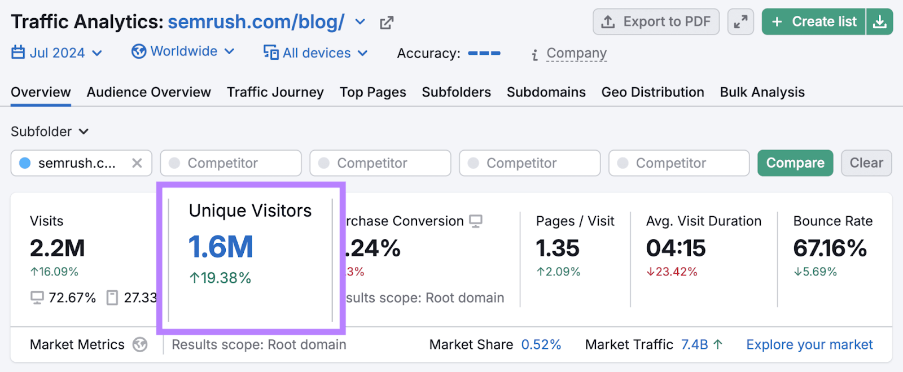This screenshot has height=372, width=903.
Task: Click the globe icon beside Worldwide
Action: pyautogui.click(x=139, y=51)
